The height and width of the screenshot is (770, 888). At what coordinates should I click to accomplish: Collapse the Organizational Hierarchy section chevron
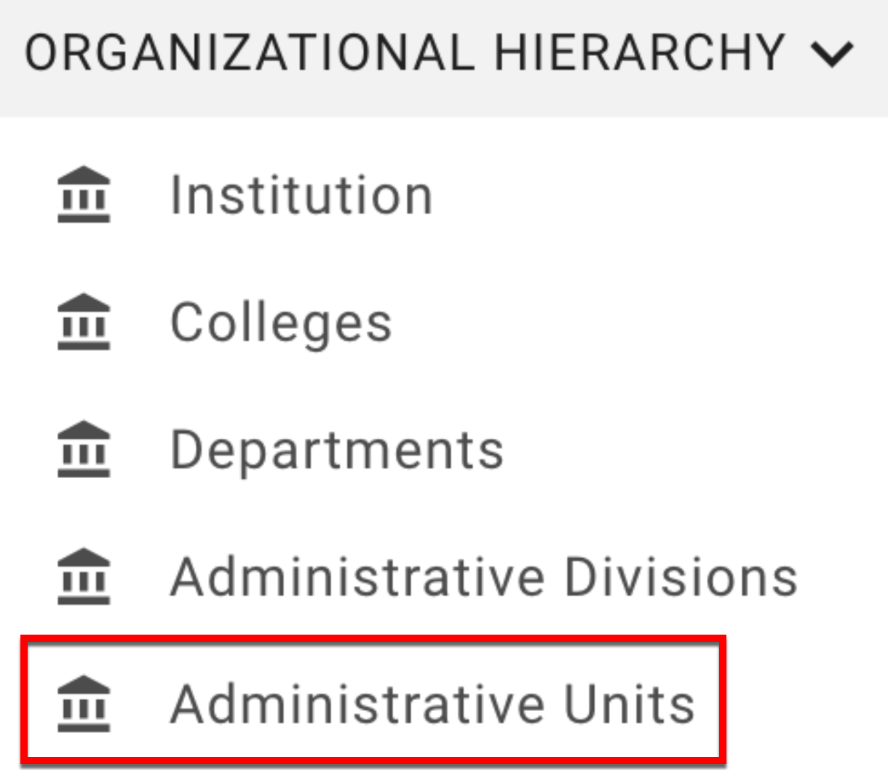[x=831, y=54]
